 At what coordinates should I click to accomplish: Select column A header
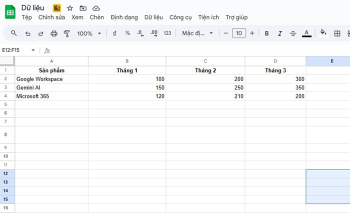pos(51,61)
